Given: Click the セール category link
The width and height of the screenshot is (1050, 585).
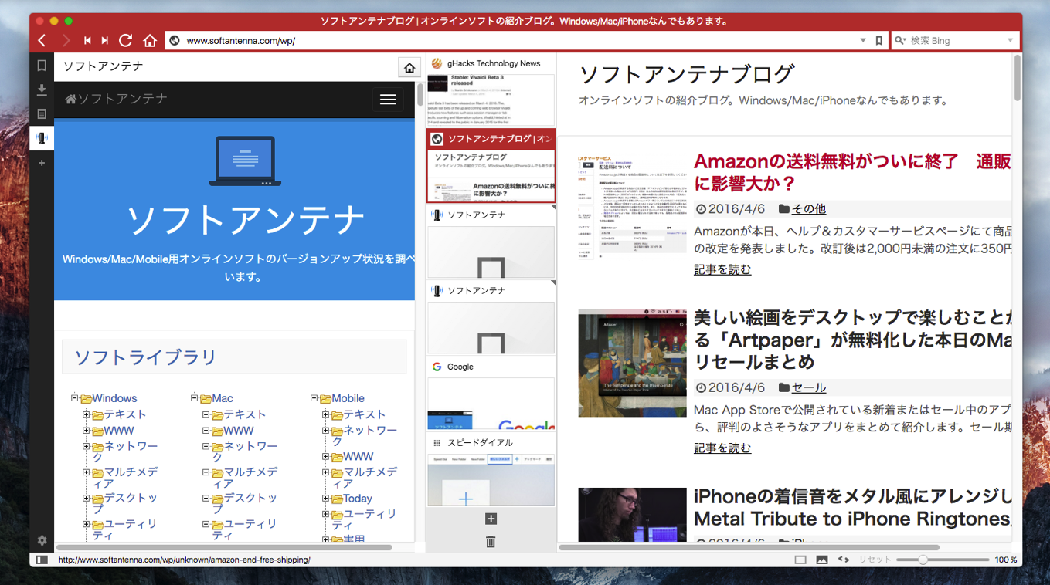Looking at the screenshot, I should pyautogui.click(x=809, y=387).
